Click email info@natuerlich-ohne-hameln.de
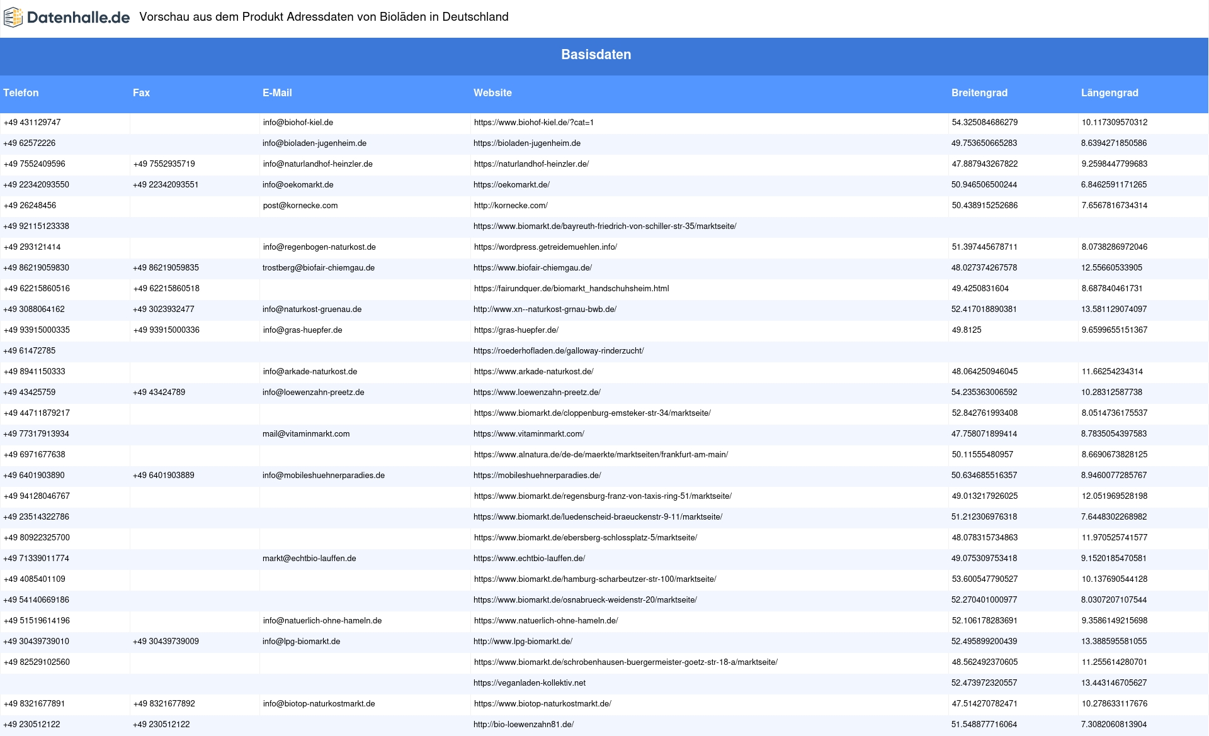1209x736 pixels. [322, 621]
